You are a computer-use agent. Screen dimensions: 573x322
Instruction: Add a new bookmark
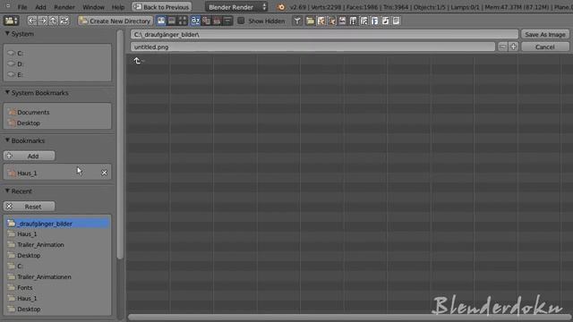pyautogui.click(x=30, y=156)
